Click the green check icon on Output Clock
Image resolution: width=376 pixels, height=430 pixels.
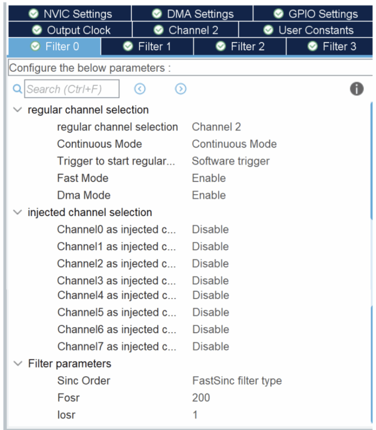[37, 30]
